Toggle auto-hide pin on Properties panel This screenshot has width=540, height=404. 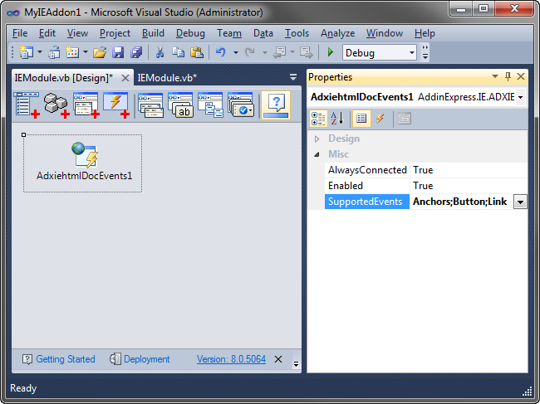tap(508, 77)
